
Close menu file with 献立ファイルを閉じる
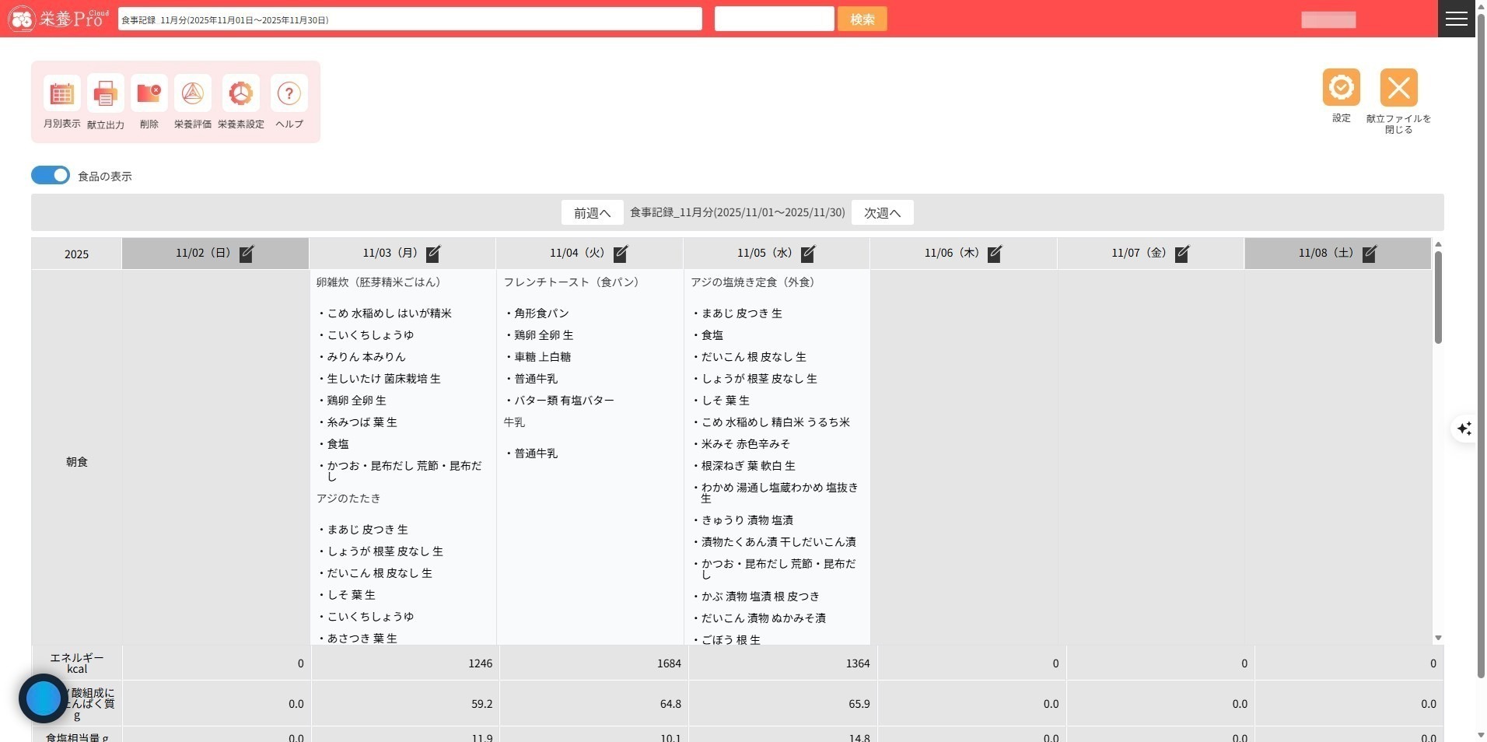click(1398, 88)
